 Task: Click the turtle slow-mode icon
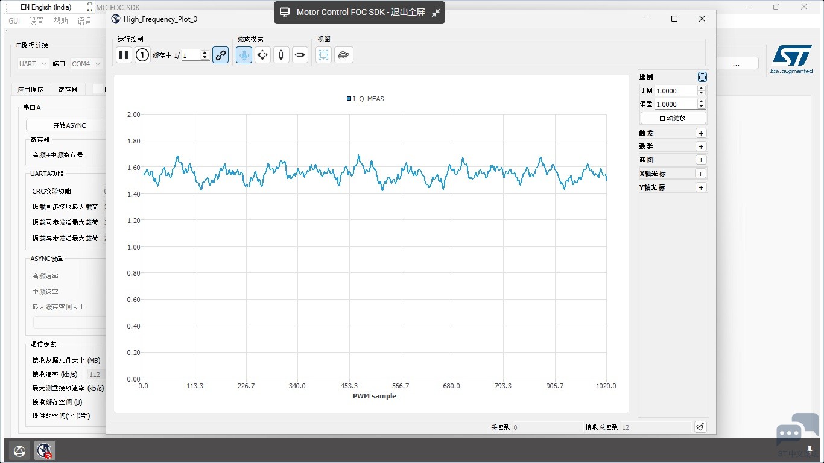pos(344,55)
